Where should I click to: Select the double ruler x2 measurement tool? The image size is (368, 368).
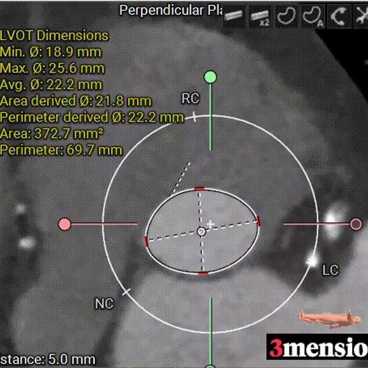tap(260, 17)
